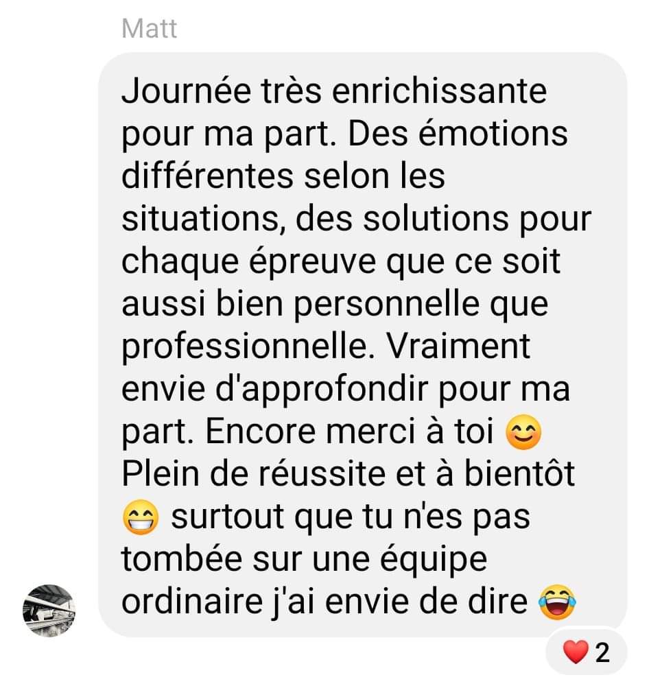The image size is (662, 697).
Task: Click the word "bientôt" in the message
Action: pos(520,474)
